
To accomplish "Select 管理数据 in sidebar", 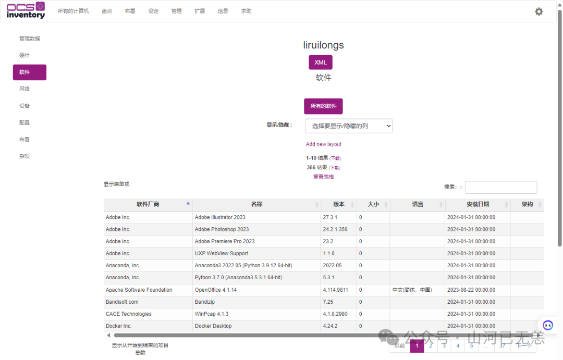I will 29,39.
